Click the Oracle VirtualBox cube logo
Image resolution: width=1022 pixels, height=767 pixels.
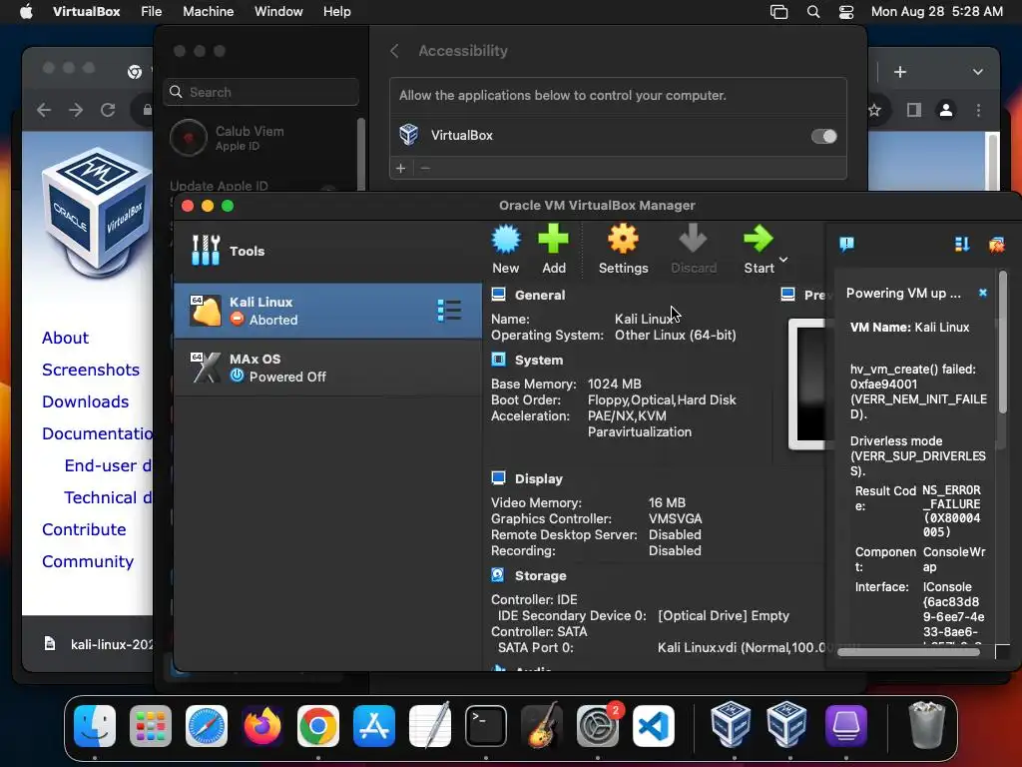(x=97, y=215)
